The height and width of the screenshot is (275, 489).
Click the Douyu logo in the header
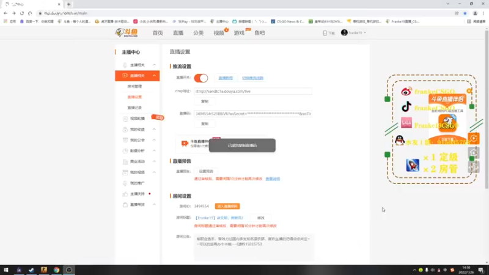click(127, 32)
